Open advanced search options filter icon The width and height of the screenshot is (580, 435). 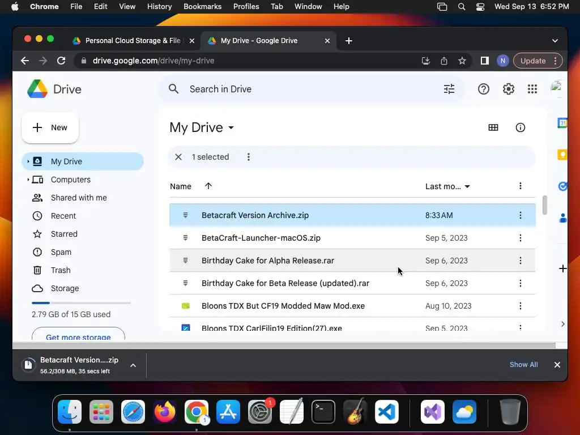pos(449,89)
